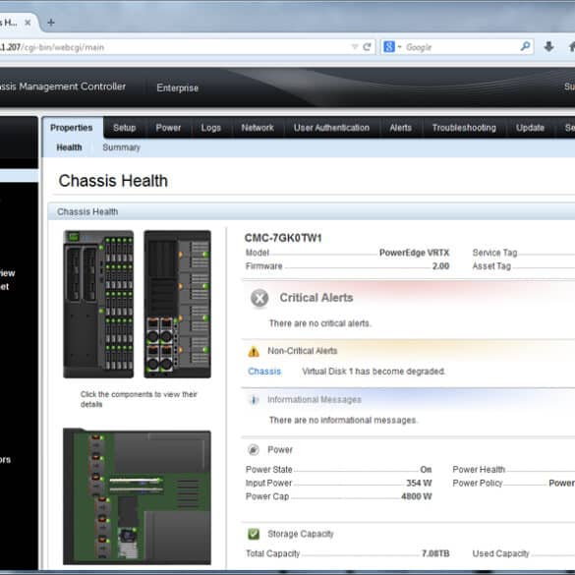Viewport: 575px width, 575px height.
Task: Open the Power tab
Action: [168, 128]
